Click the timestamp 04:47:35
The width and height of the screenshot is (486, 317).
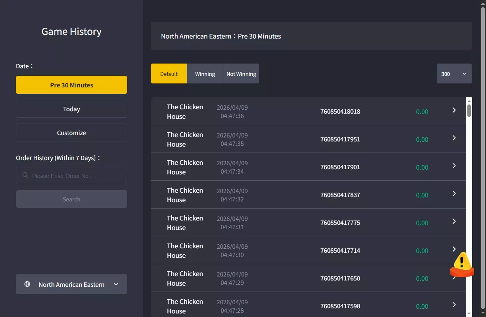(232, 144)
